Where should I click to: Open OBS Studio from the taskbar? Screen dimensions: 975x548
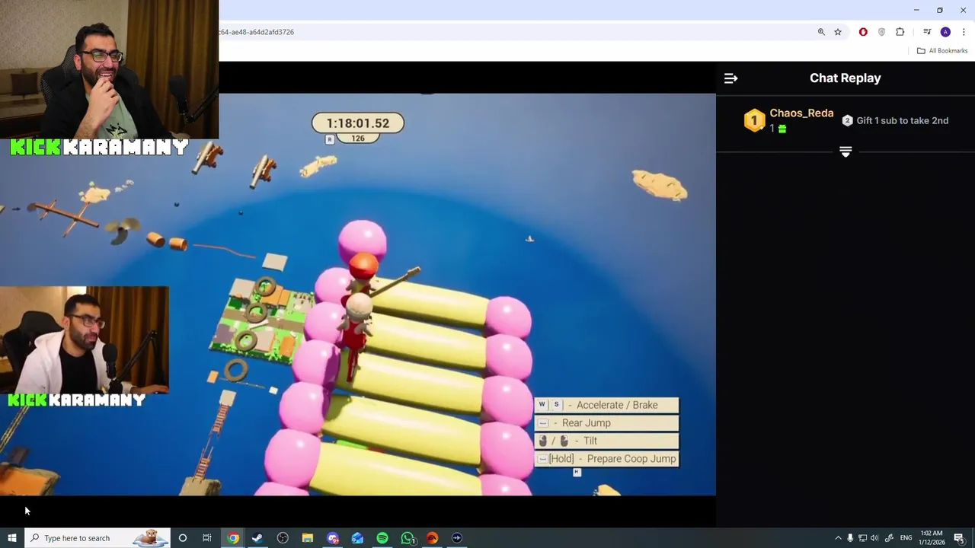tap(283, 538)
